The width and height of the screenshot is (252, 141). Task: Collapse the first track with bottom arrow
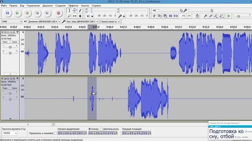[x=10, y=74]
